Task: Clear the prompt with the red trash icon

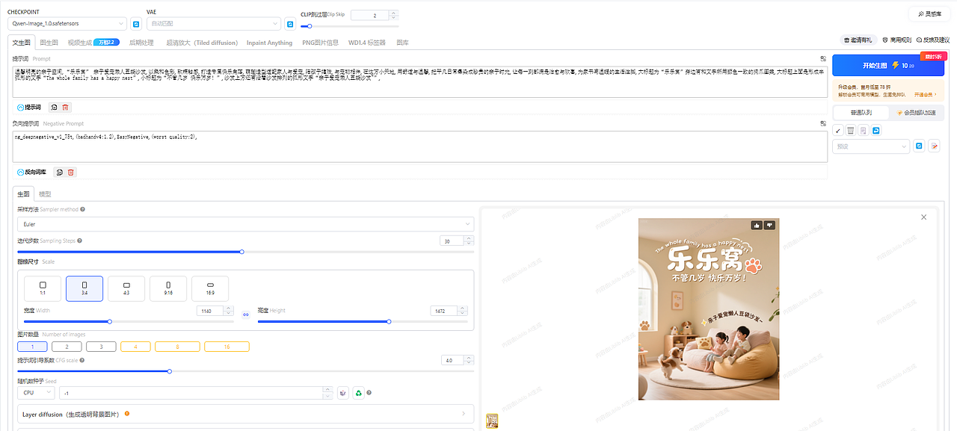Action: [66, 107]
